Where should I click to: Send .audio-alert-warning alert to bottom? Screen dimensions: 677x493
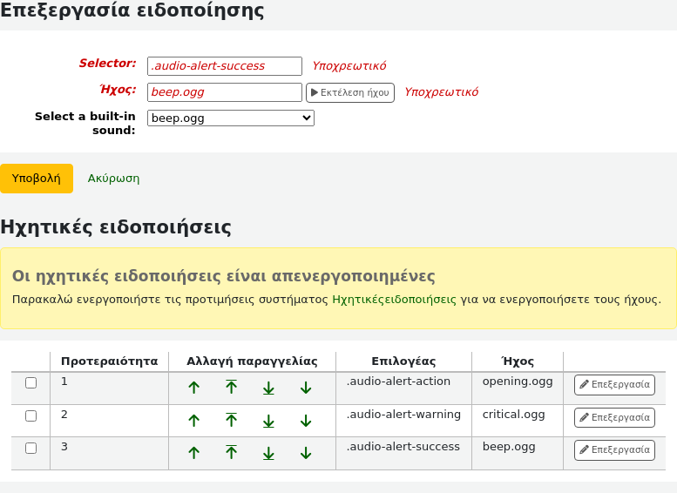268,421
